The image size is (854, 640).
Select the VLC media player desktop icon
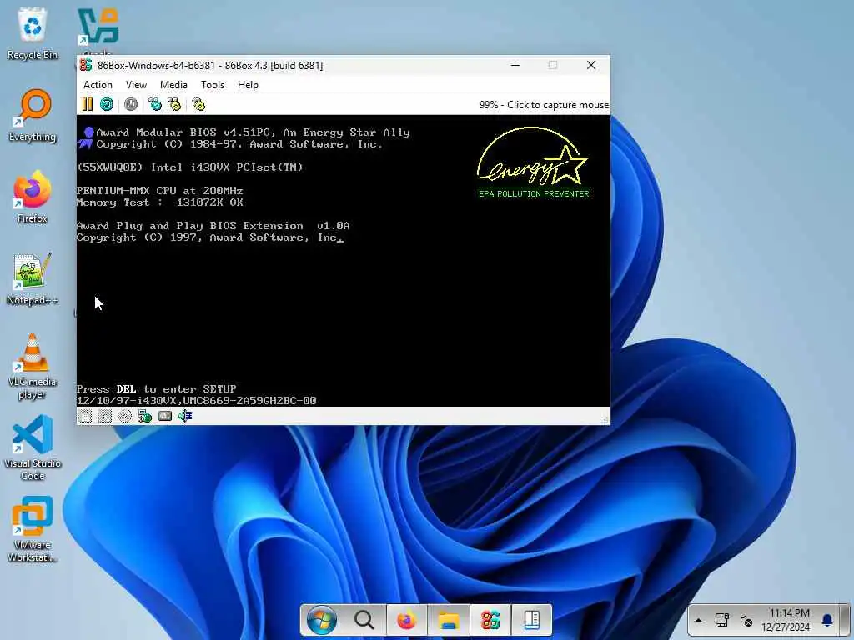(x=33, y=367)
